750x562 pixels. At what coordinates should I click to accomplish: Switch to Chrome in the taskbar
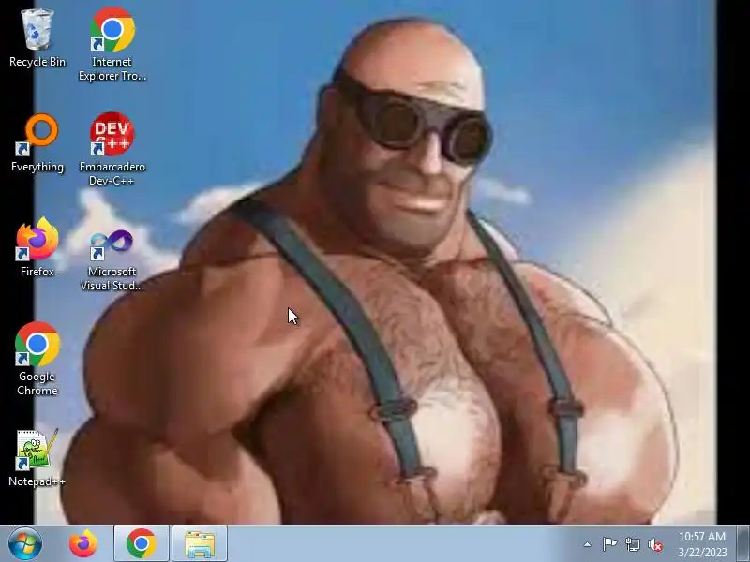(x=142, y=544)
